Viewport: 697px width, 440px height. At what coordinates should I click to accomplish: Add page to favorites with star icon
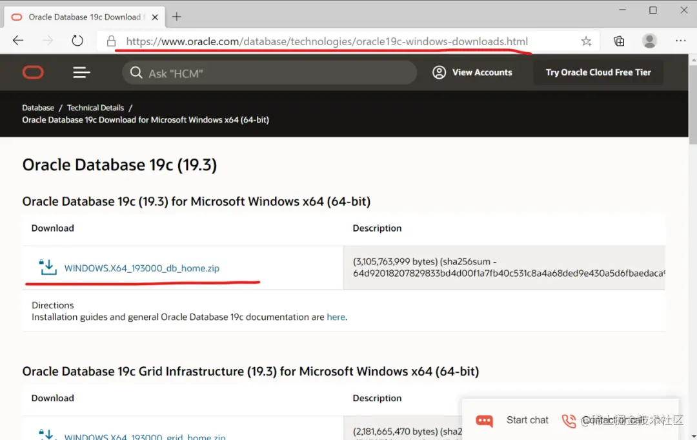pyautogui.click(x=586, y=41)
